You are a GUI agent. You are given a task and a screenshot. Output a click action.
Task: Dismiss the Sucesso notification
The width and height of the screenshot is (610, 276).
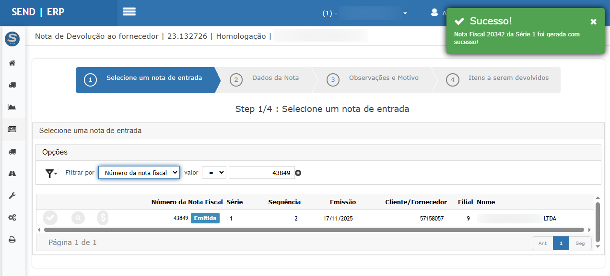pos(593,22)
